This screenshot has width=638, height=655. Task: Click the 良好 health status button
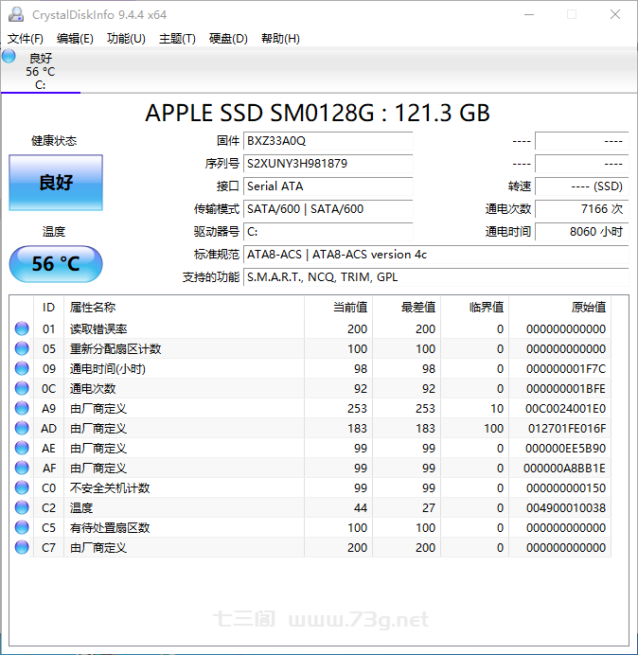[x=56, y=183]
